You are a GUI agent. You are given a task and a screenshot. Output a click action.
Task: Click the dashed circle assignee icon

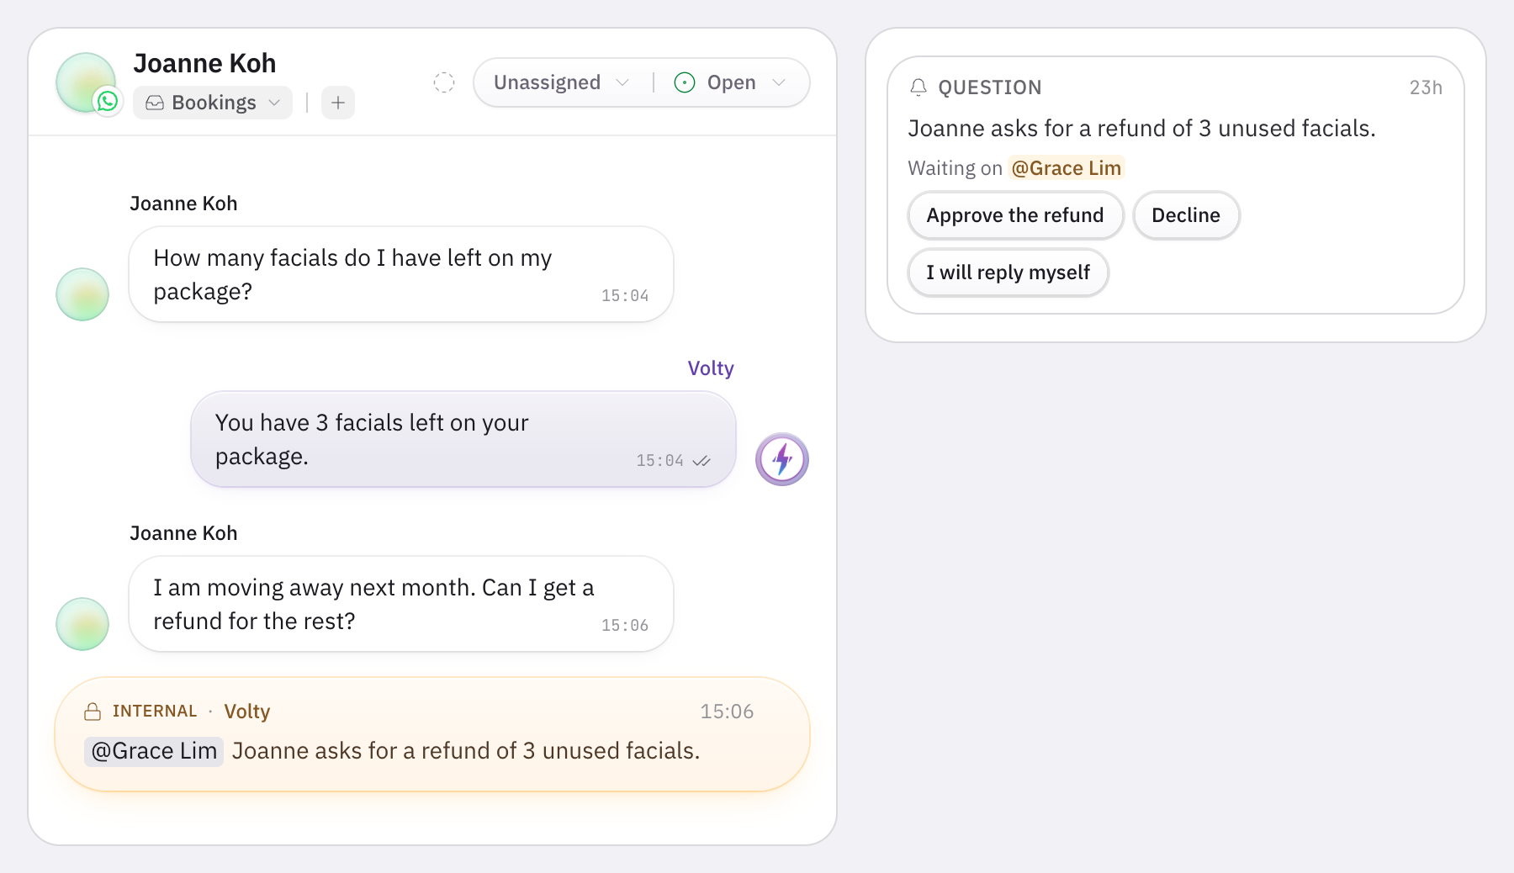(x=444, y=82)
